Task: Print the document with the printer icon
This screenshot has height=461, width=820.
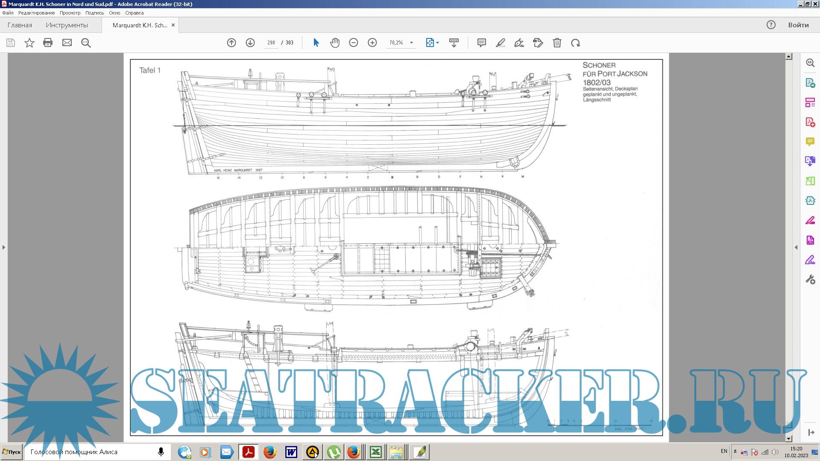Action: click(x=48, y=43)
